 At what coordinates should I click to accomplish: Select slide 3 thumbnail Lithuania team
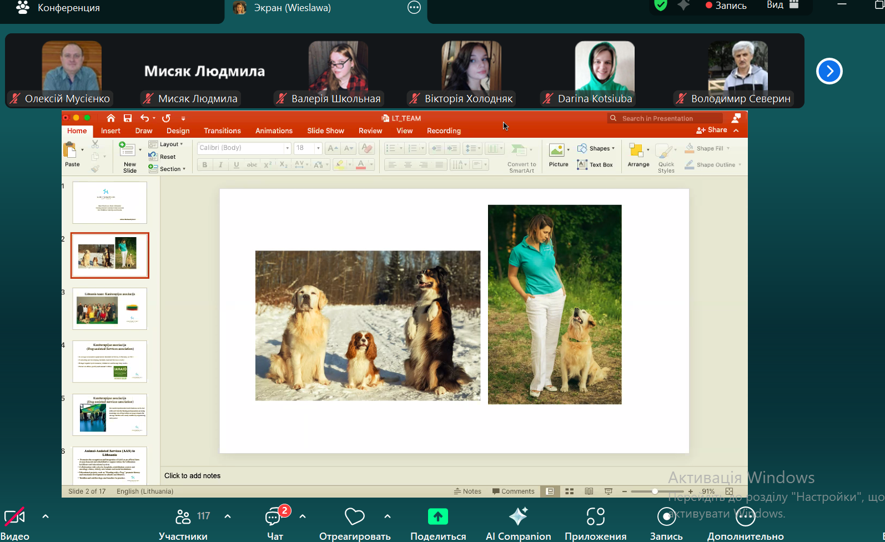(110, 308)
